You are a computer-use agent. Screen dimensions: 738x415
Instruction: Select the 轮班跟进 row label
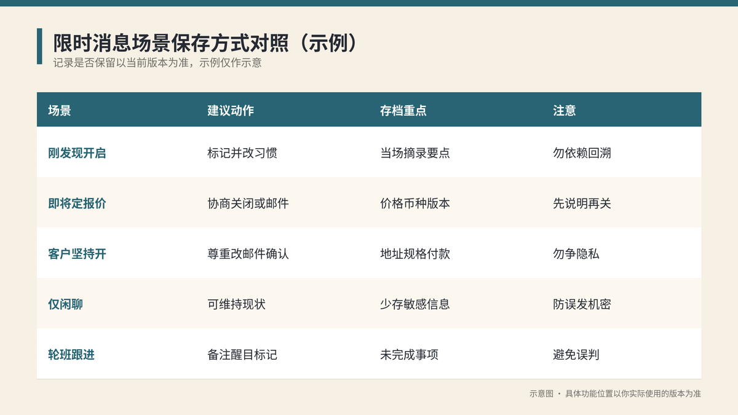point(71,355)
